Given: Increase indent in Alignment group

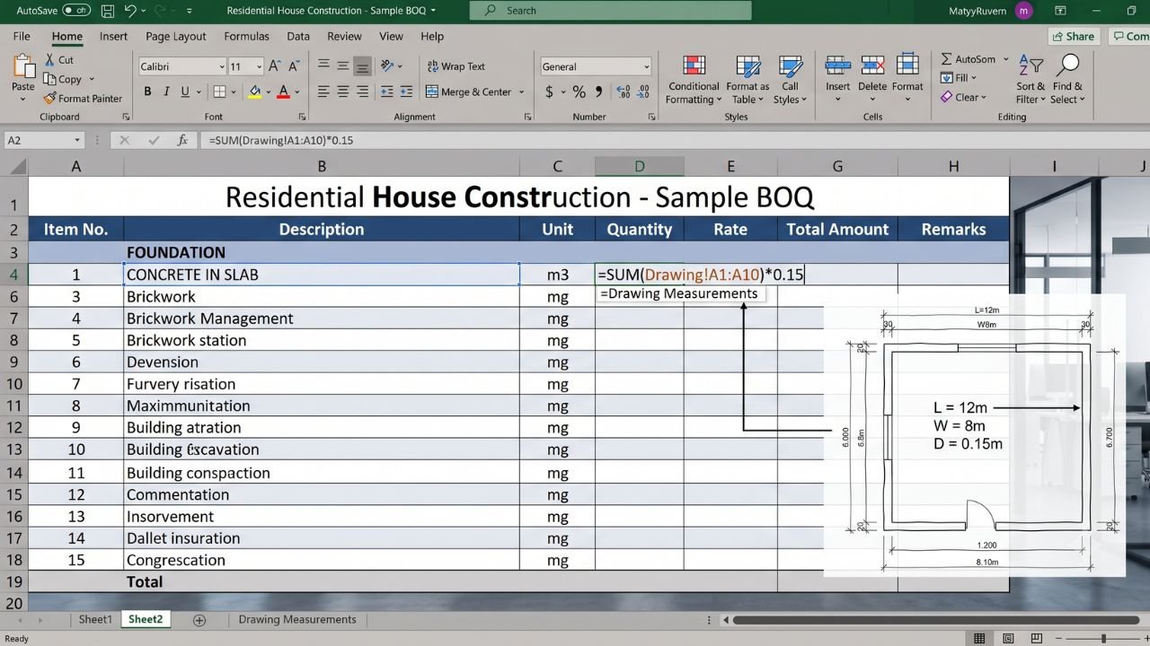Looking at the screenshot, I should pyautogui.click(x=407, y=92).
